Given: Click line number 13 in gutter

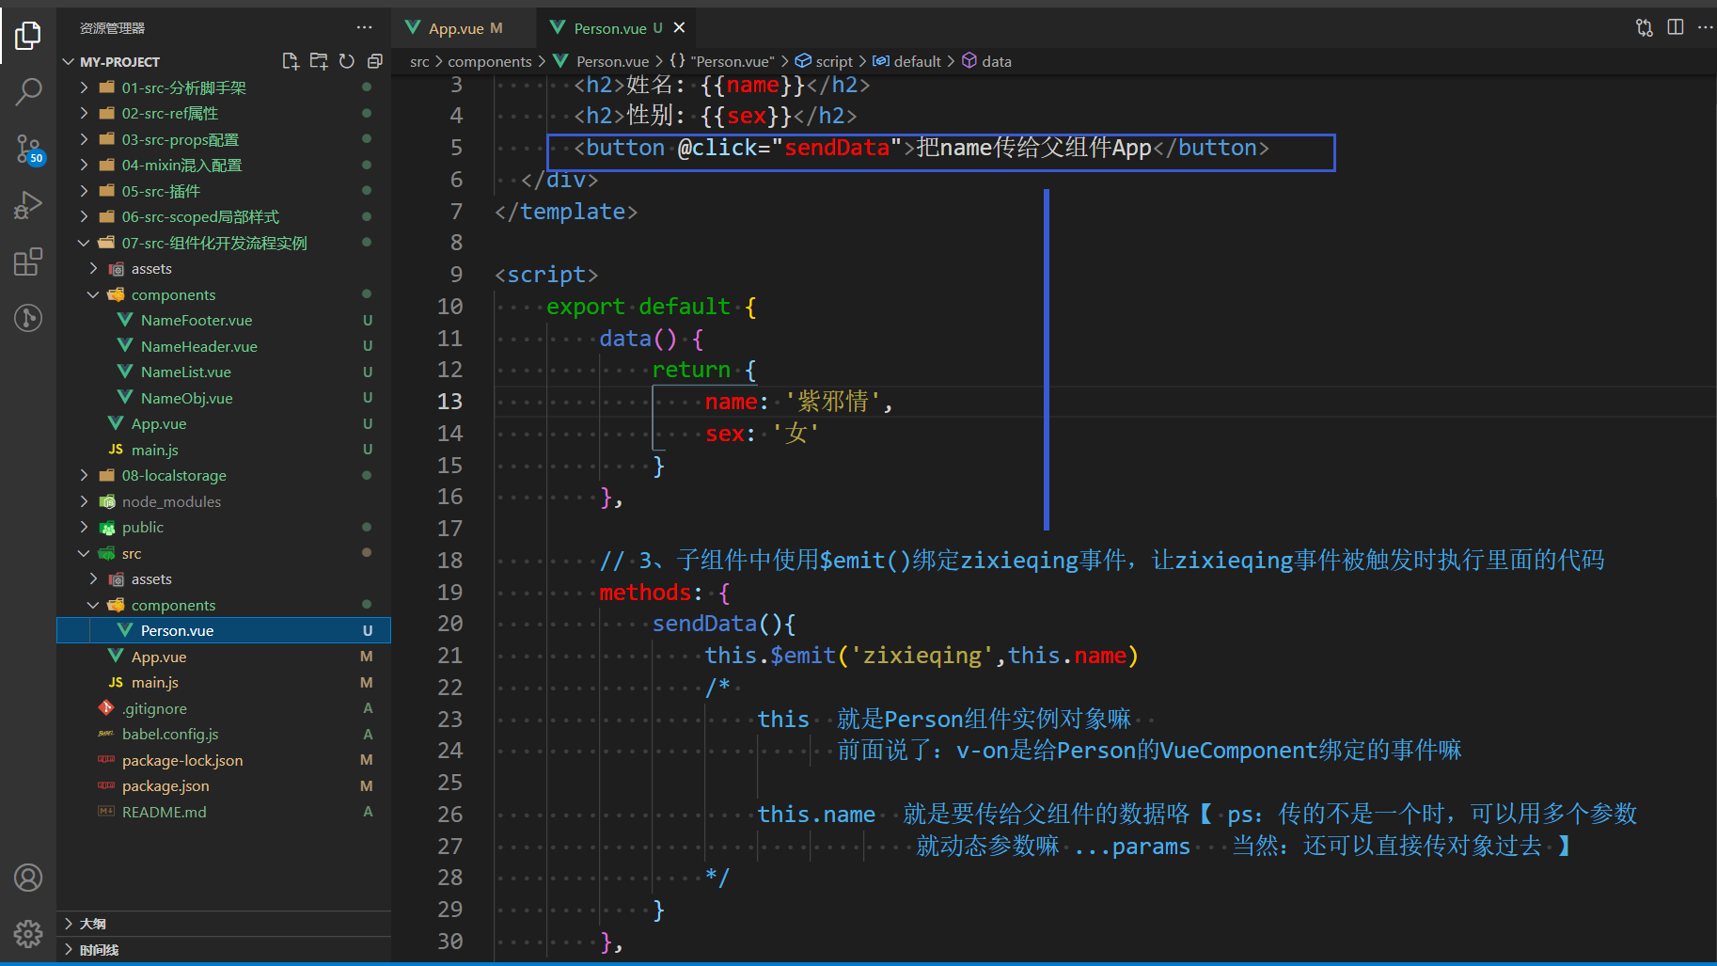Looking at the screenshot, I should point(449,402).
